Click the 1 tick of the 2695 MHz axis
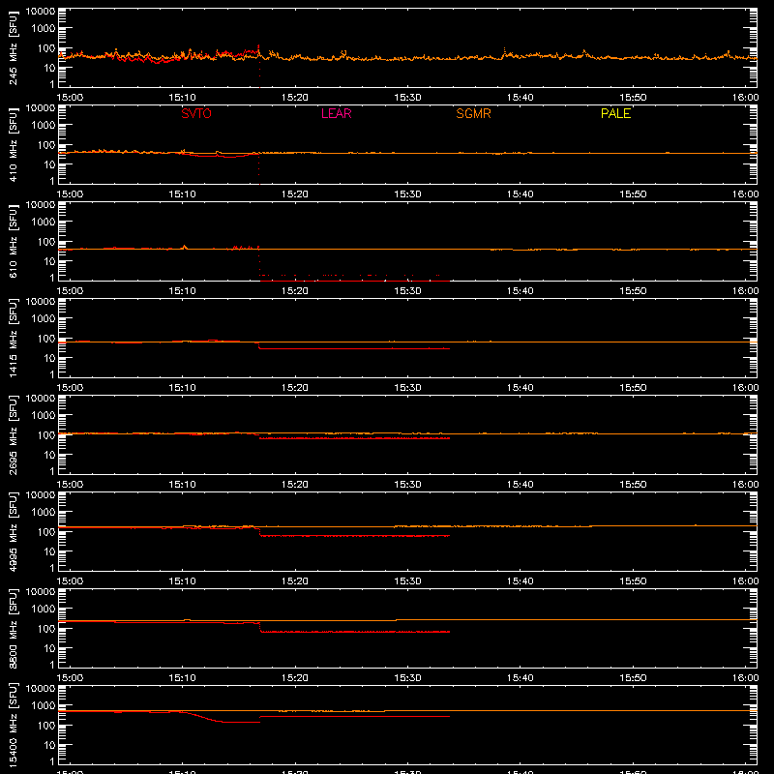 pyautogui.click(x=52, y=471)
